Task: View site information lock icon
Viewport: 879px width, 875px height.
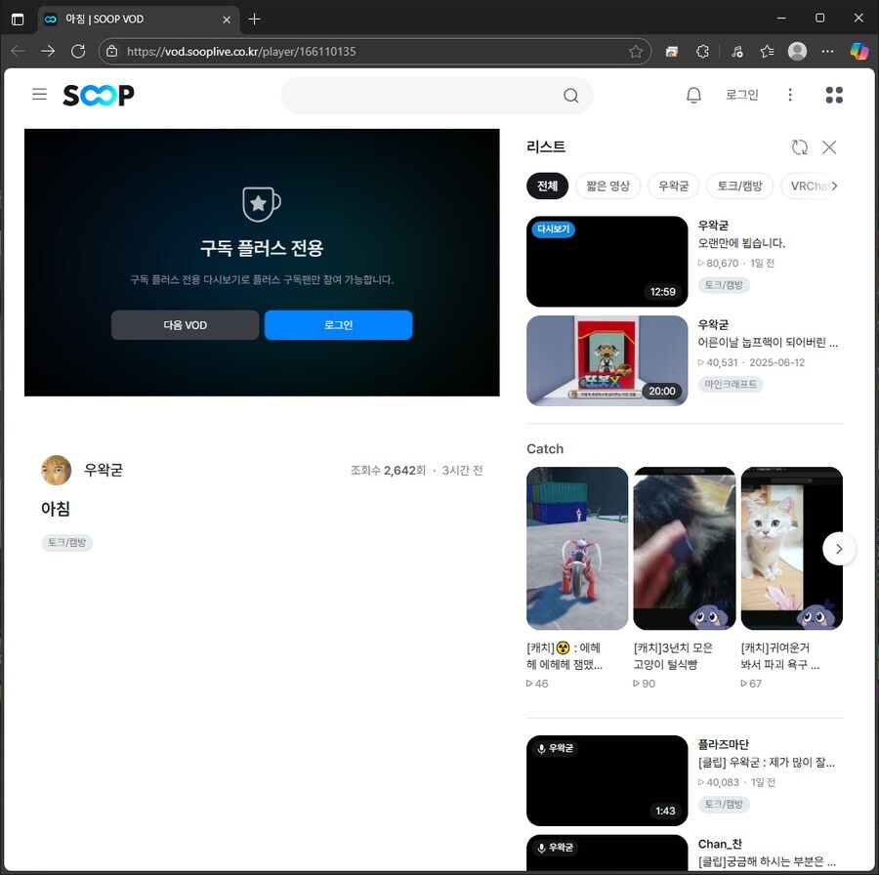Action: pos(112,52)
